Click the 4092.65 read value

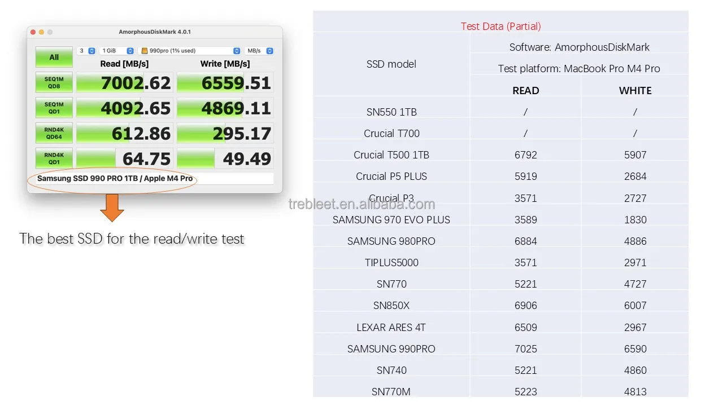124,108
